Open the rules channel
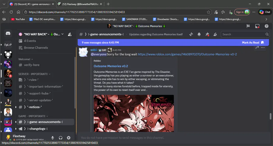273x146 pixels. pyautogui.click(x=45, y=80)
